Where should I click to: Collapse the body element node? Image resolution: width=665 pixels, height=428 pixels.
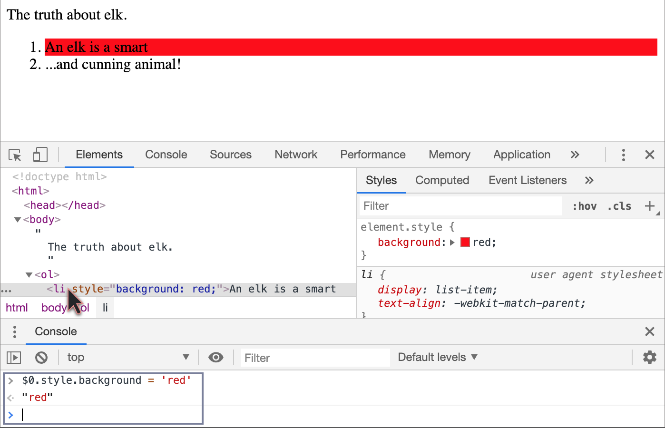click(x=18, y=220)
